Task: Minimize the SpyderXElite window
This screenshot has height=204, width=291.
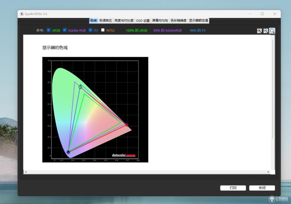Action: coord(250,14)
